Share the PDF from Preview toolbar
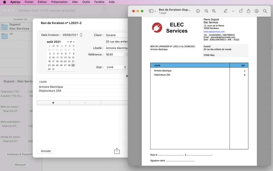This screenshot has width=273, height=171. pyautogui.click(x=248, y=11)
